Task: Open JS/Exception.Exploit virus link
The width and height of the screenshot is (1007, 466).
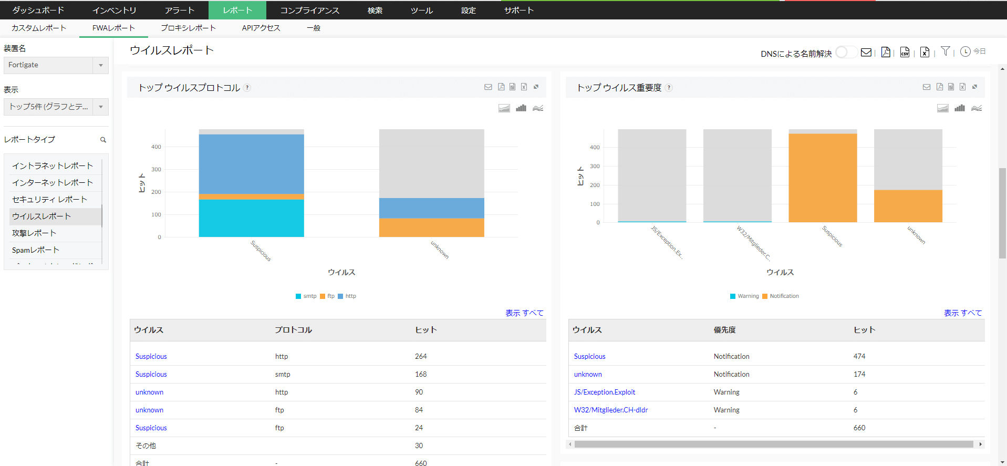Action: 604,392
